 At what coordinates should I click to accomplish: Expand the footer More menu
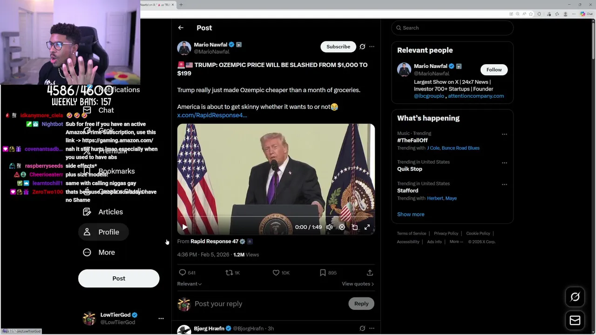click(x=456, y=242)
